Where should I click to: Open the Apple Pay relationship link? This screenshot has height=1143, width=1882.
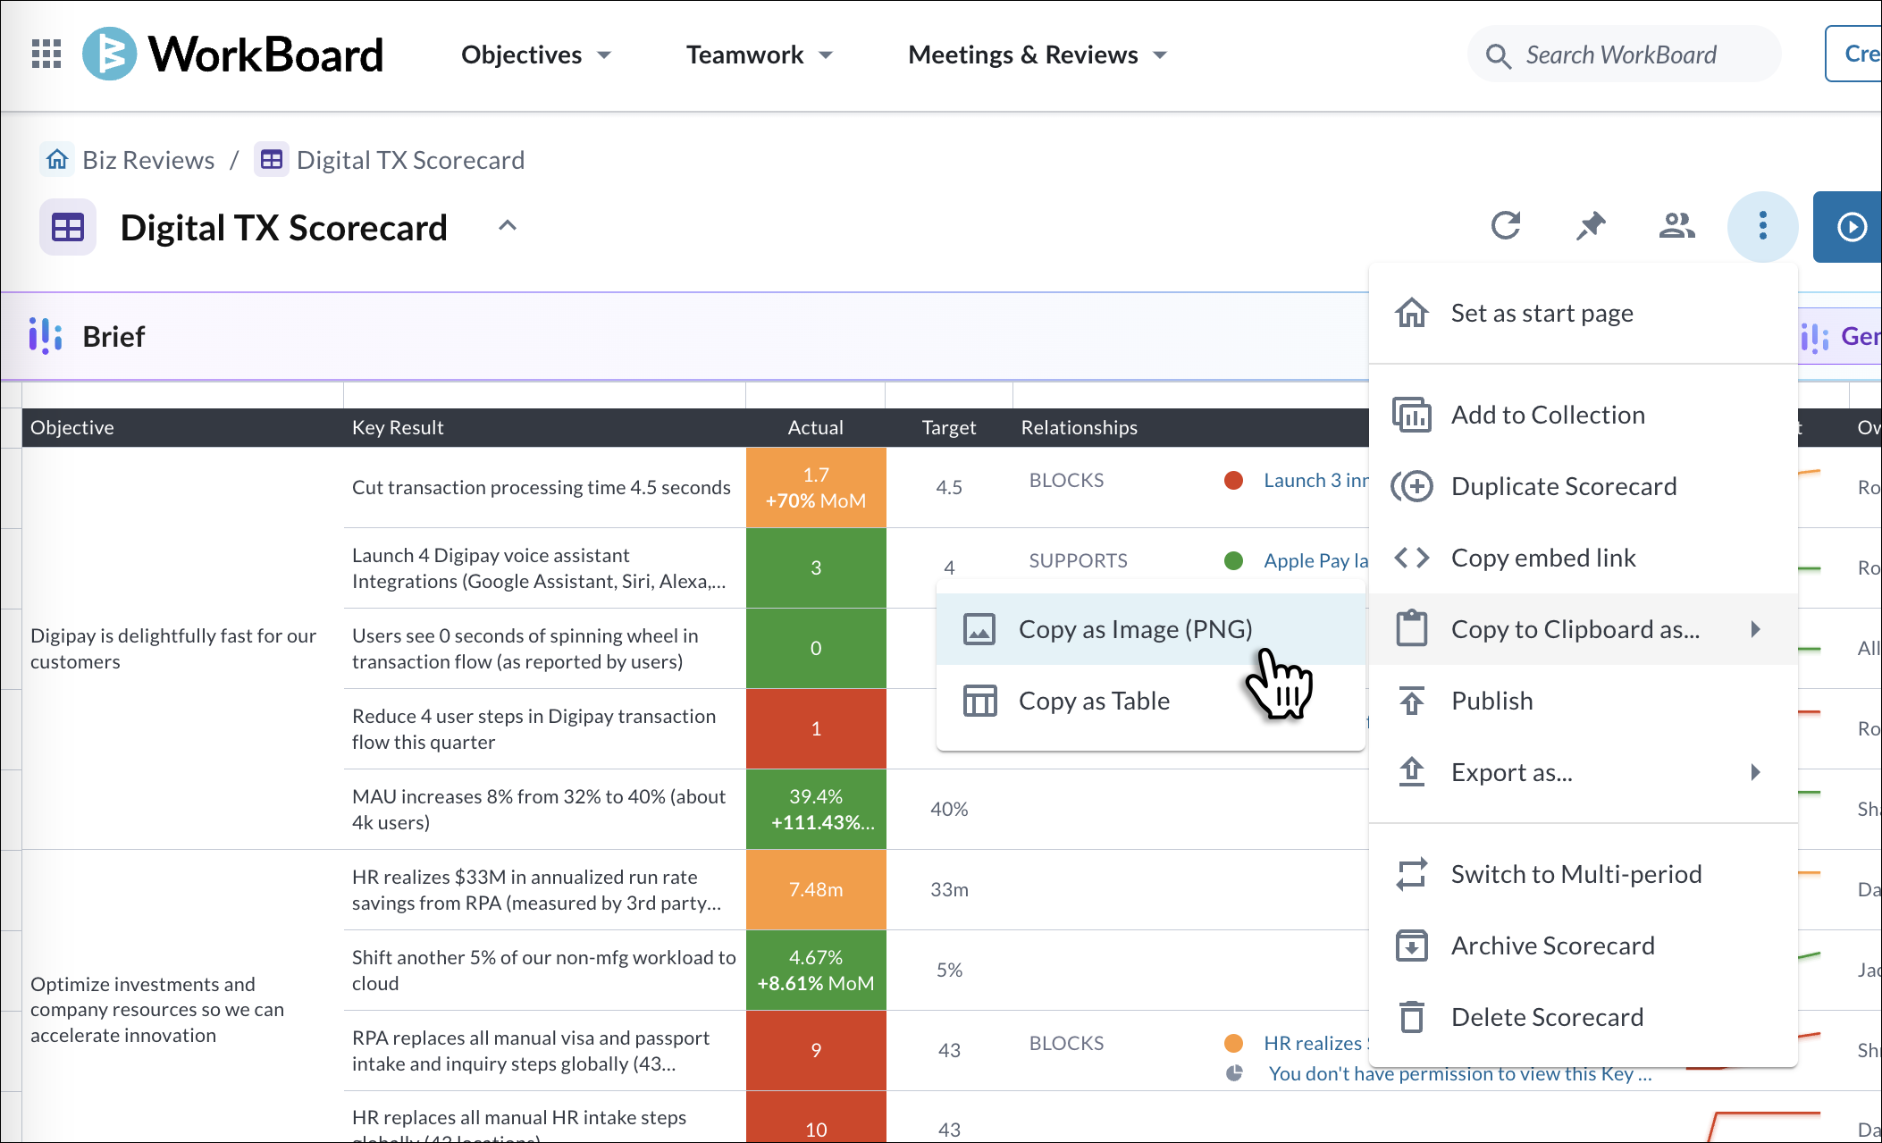click(1315, 560)
